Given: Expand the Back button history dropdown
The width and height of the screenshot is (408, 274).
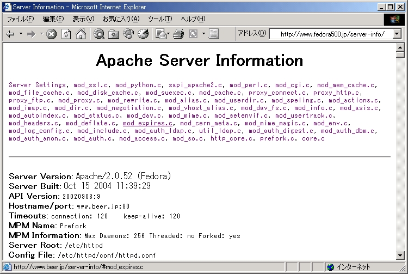Looking at the screenshot, I should tap(21, 34).
